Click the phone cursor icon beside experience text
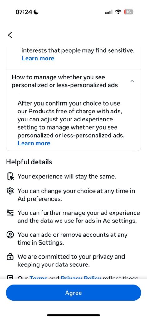Screen dimensions: 147x319 [10, 176]
